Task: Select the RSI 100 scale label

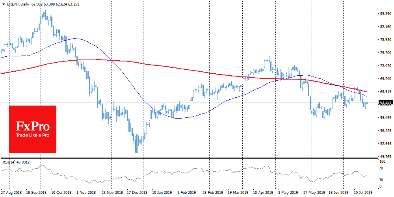Action: (382, 162)
